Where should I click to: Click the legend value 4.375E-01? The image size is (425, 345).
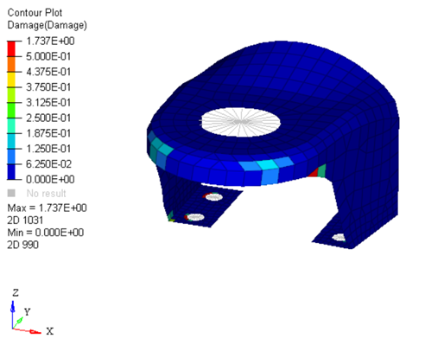48,72
